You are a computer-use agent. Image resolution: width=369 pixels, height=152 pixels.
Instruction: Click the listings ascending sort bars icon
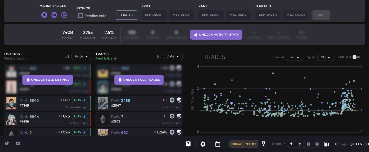tap(67, 56)
